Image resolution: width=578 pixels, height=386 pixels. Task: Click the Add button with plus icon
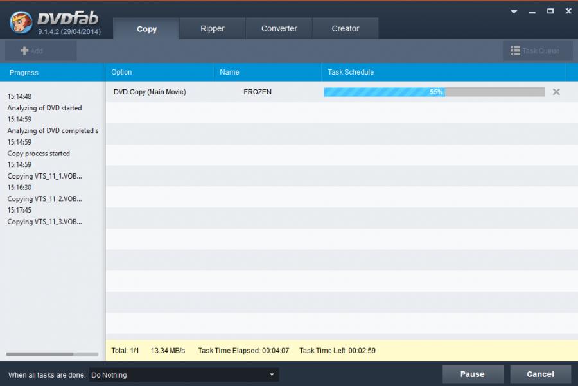[x=40, y=51]
